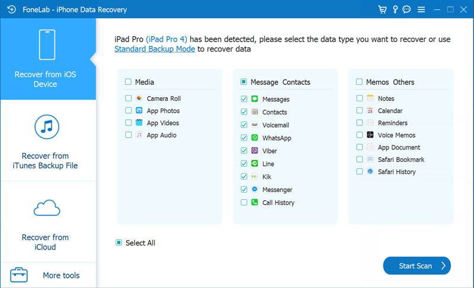Image resolution: width=474 pixels, height=288 pixels.
Task: Uncheck the Voicemail checkbox
Action: [x=244, y=125]
